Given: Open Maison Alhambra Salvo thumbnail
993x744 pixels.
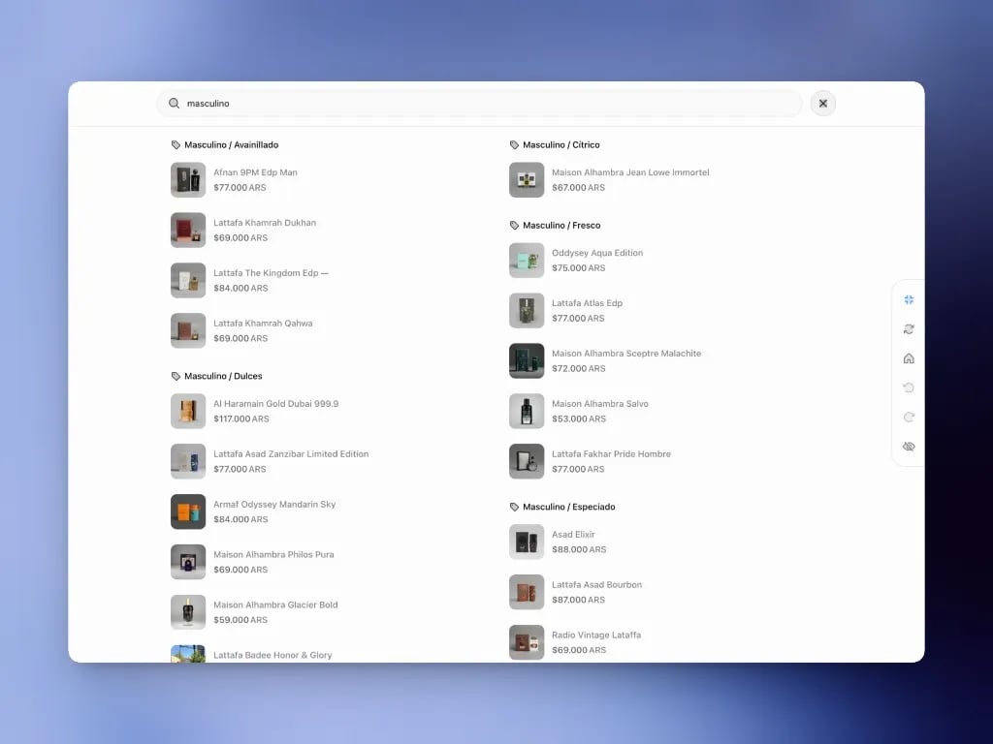Looking at the screenshot, I should [527, 411].
